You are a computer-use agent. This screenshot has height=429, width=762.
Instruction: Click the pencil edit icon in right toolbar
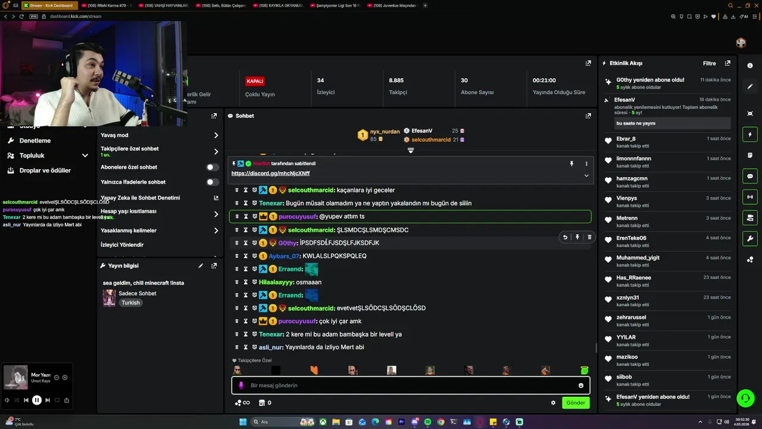coord(750,86)
